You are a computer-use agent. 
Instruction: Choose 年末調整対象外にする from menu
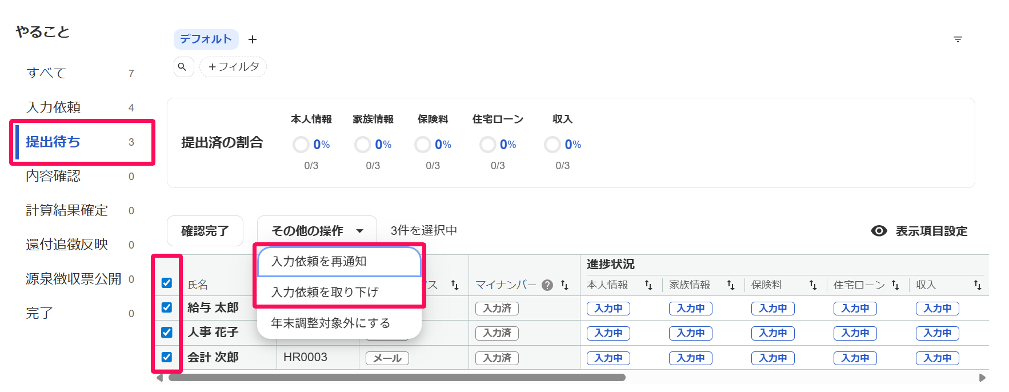click(x=339, y=323)
